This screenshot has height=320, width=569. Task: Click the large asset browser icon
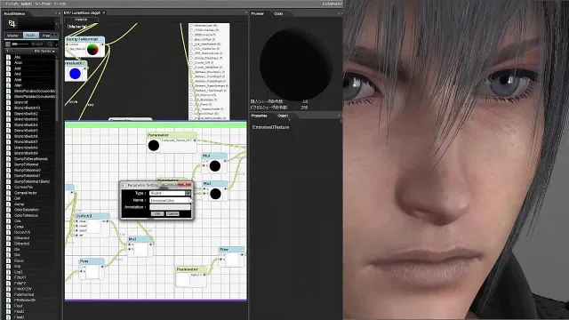[12, 24]
